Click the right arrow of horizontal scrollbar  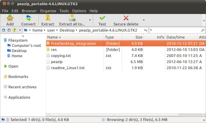pyautogui.click(x=204, y=115)
